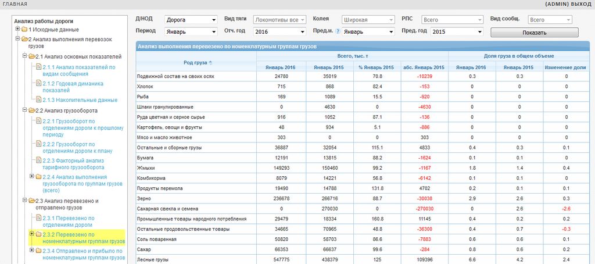The width and height of the screenshot is (595, 264).
Task: Open the Отч. год dropdown showing 2016
Action: pyautogui.click(x=279, y=32)
